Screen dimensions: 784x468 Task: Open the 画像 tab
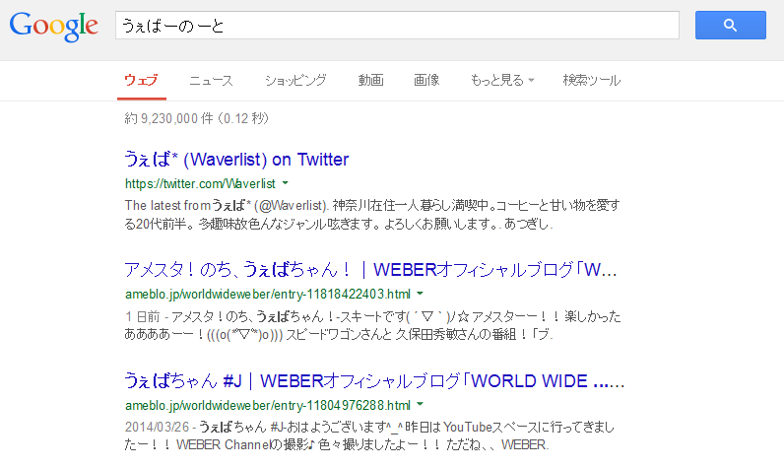[x=426, y=80]
